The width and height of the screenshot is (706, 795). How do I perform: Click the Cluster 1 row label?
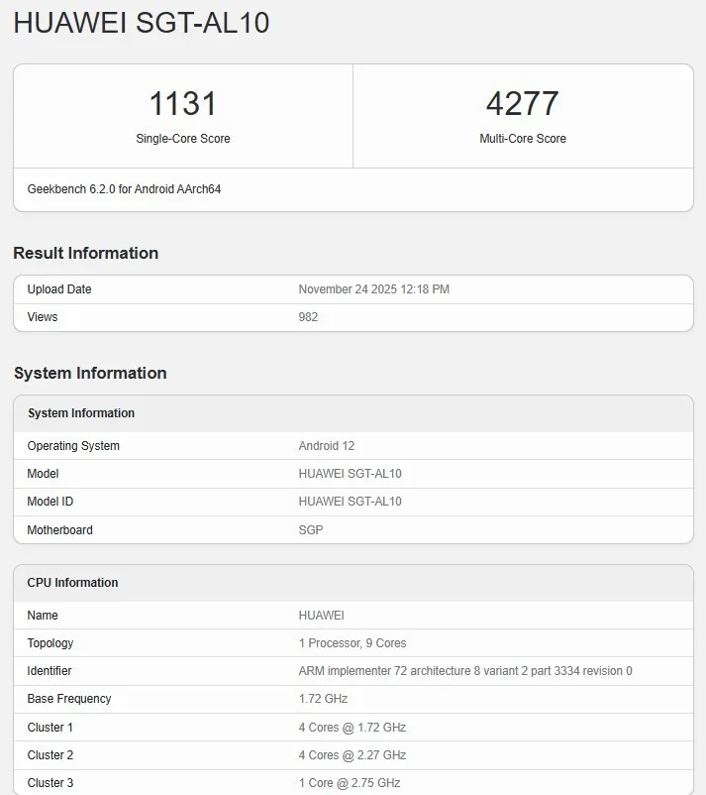click(50, 728)
